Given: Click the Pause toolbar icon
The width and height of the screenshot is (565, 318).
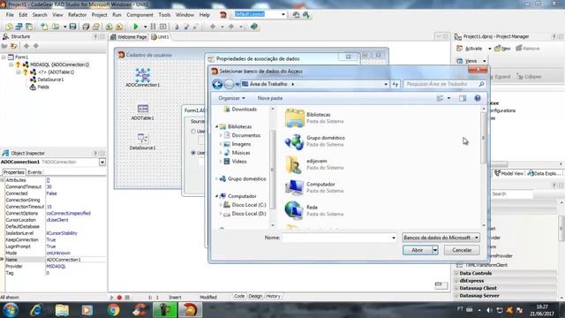Looking at the screenshot, I should [x=153, y=26].
